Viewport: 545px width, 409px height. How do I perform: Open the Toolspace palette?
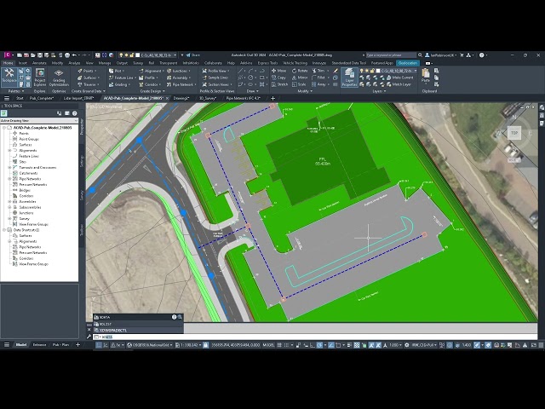point(9,77)
